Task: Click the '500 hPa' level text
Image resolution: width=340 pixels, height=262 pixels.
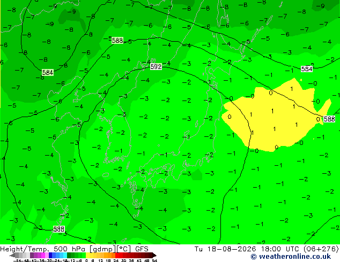Action: 69,249
